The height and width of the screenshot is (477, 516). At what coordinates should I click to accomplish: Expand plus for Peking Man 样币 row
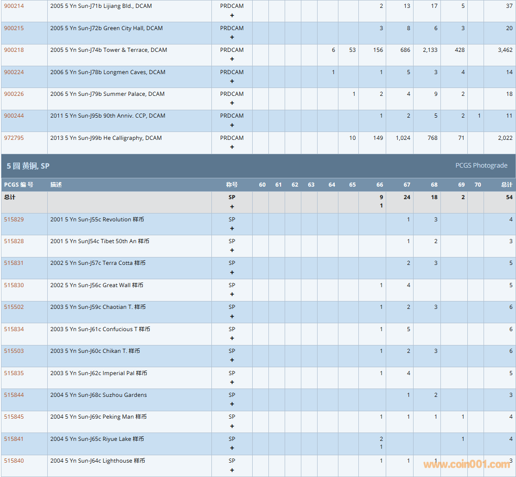[x=232, y=426]
